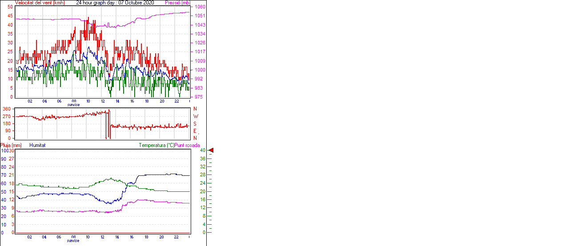Click the 'sunrise' marker under the bottom graph
Image resolution: width=569 pixels, height=246 pixels.
pyautogui.click(x=73, y=241)
